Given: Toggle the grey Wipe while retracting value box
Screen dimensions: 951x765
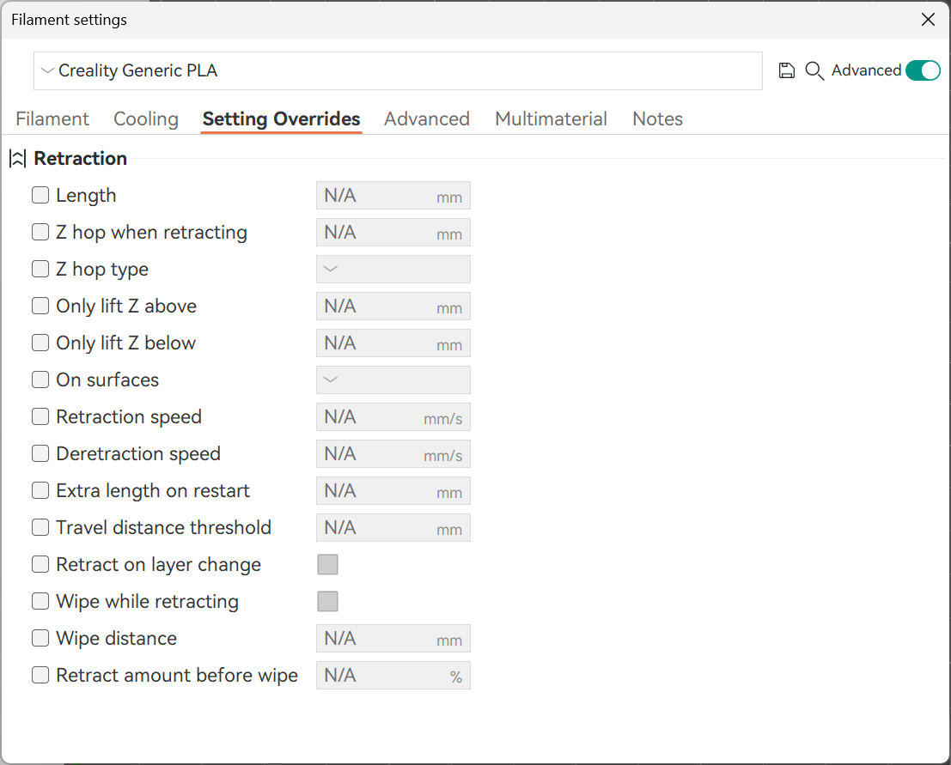Looking at the screenshot, I should (x=327, y=602).
